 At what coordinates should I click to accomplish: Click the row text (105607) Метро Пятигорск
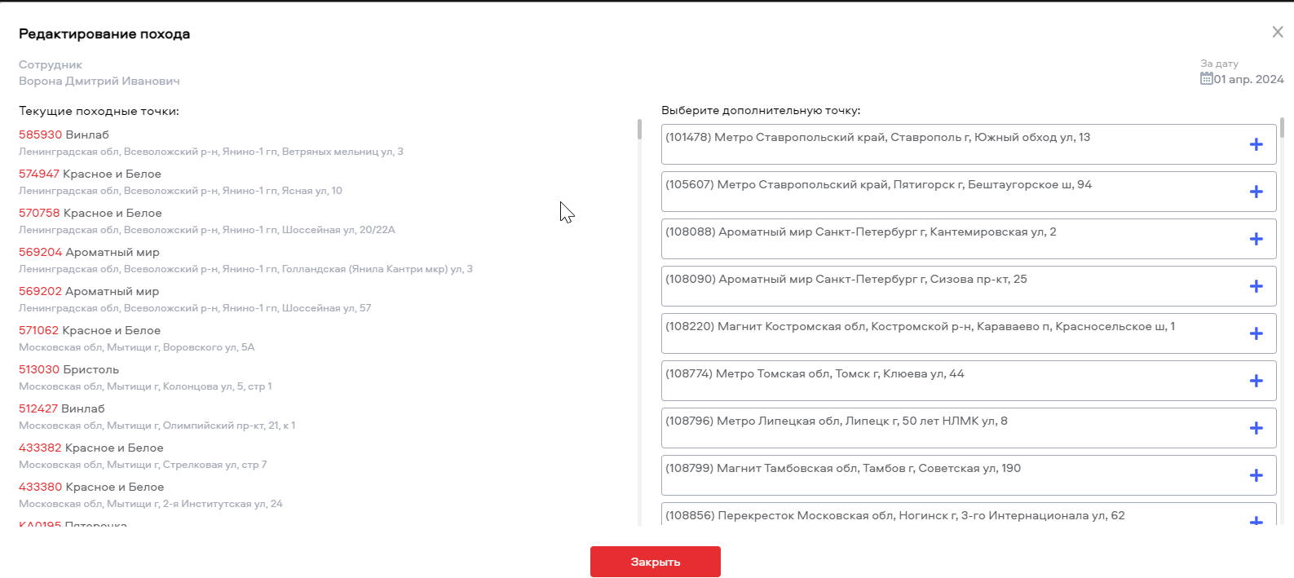tap(878, 184)
